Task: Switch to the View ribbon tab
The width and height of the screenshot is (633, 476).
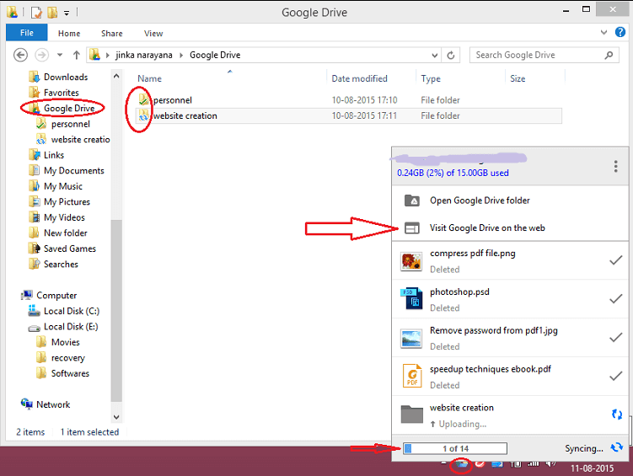Action: tap(153, 34)
